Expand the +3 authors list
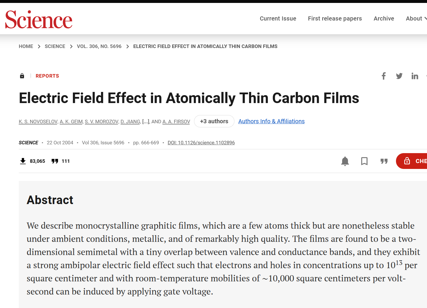Viewport: 427px width, 308px height. tap(214, 121)
